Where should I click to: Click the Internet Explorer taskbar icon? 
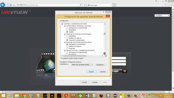(10, 95)
